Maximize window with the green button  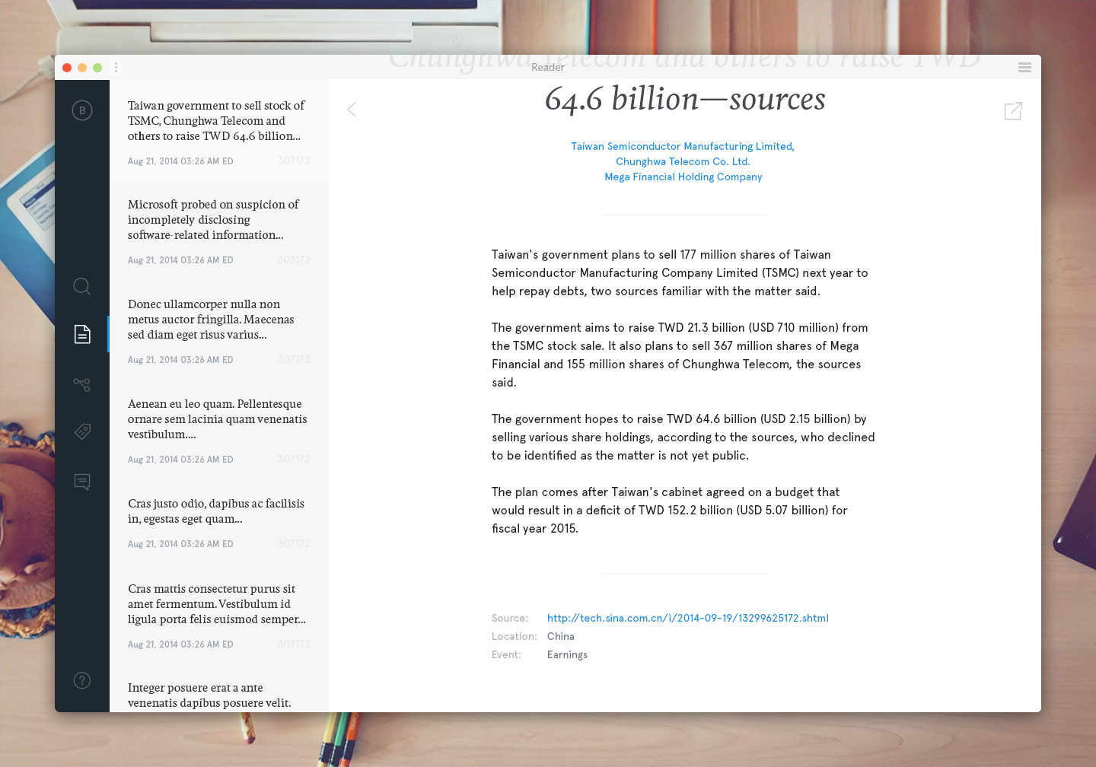coord(97,68)
